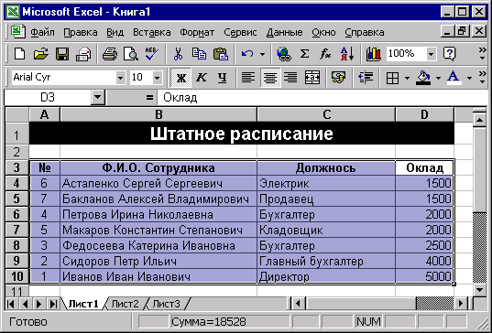Apply borders with the Borders icon

pos(392,78)
